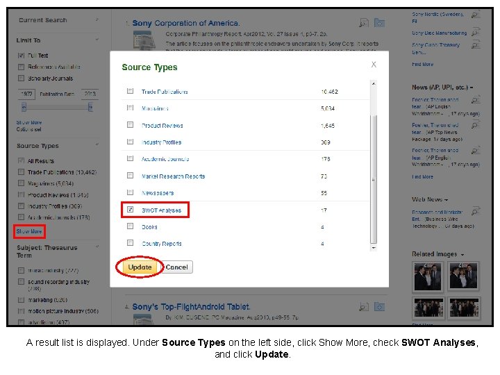Expand News (AP, UPI, etc.) dropdown
Viewport: 500px width, 375px height.
472,87
